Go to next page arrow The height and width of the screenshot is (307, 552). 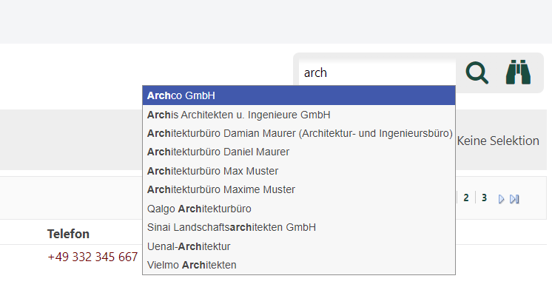502,198
